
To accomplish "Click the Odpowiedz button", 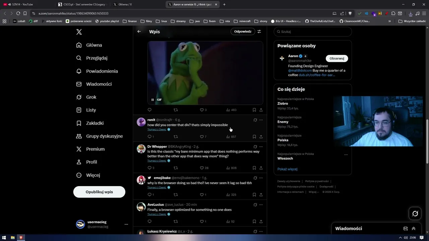I will (243, 31).
